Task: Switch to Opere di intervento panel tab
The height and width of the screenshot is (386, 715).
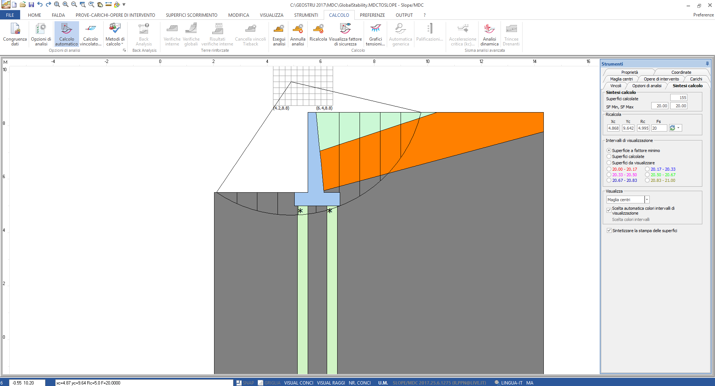Action: tap(661, 79)
